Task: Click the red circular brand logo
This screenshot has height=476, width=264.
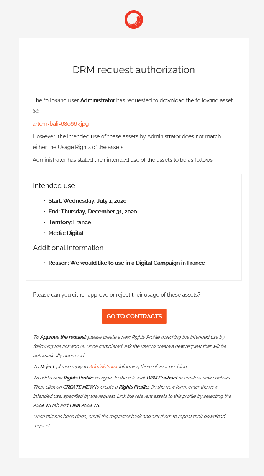Action: click(133, 20)
